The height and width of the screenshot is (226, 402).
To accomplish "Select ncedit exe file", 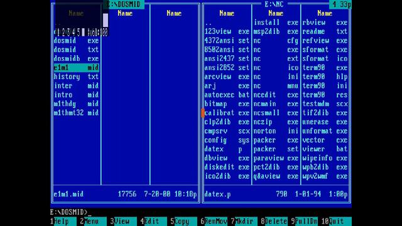I will 276,95.
